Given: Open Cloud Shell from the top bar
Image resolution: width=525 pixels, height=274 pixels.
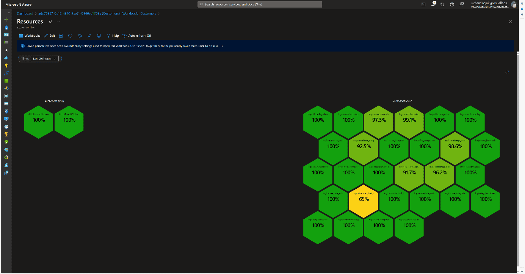Looking at the screenshot, I should (x=423, y=4).
